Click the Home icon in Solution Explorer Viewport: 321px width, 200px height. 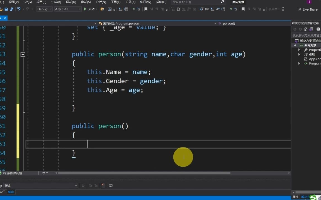[x=305, y=29]
